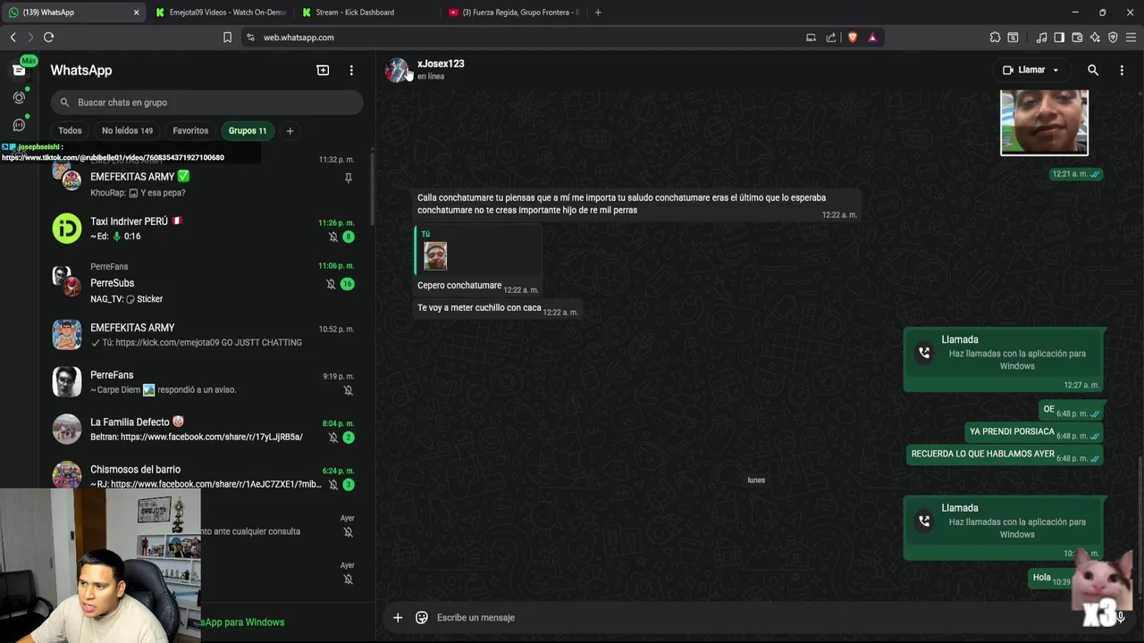Click the Brave Shields lion icon

tap(852, 38)
